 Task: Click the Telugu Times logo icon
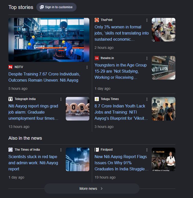(97, 99)
